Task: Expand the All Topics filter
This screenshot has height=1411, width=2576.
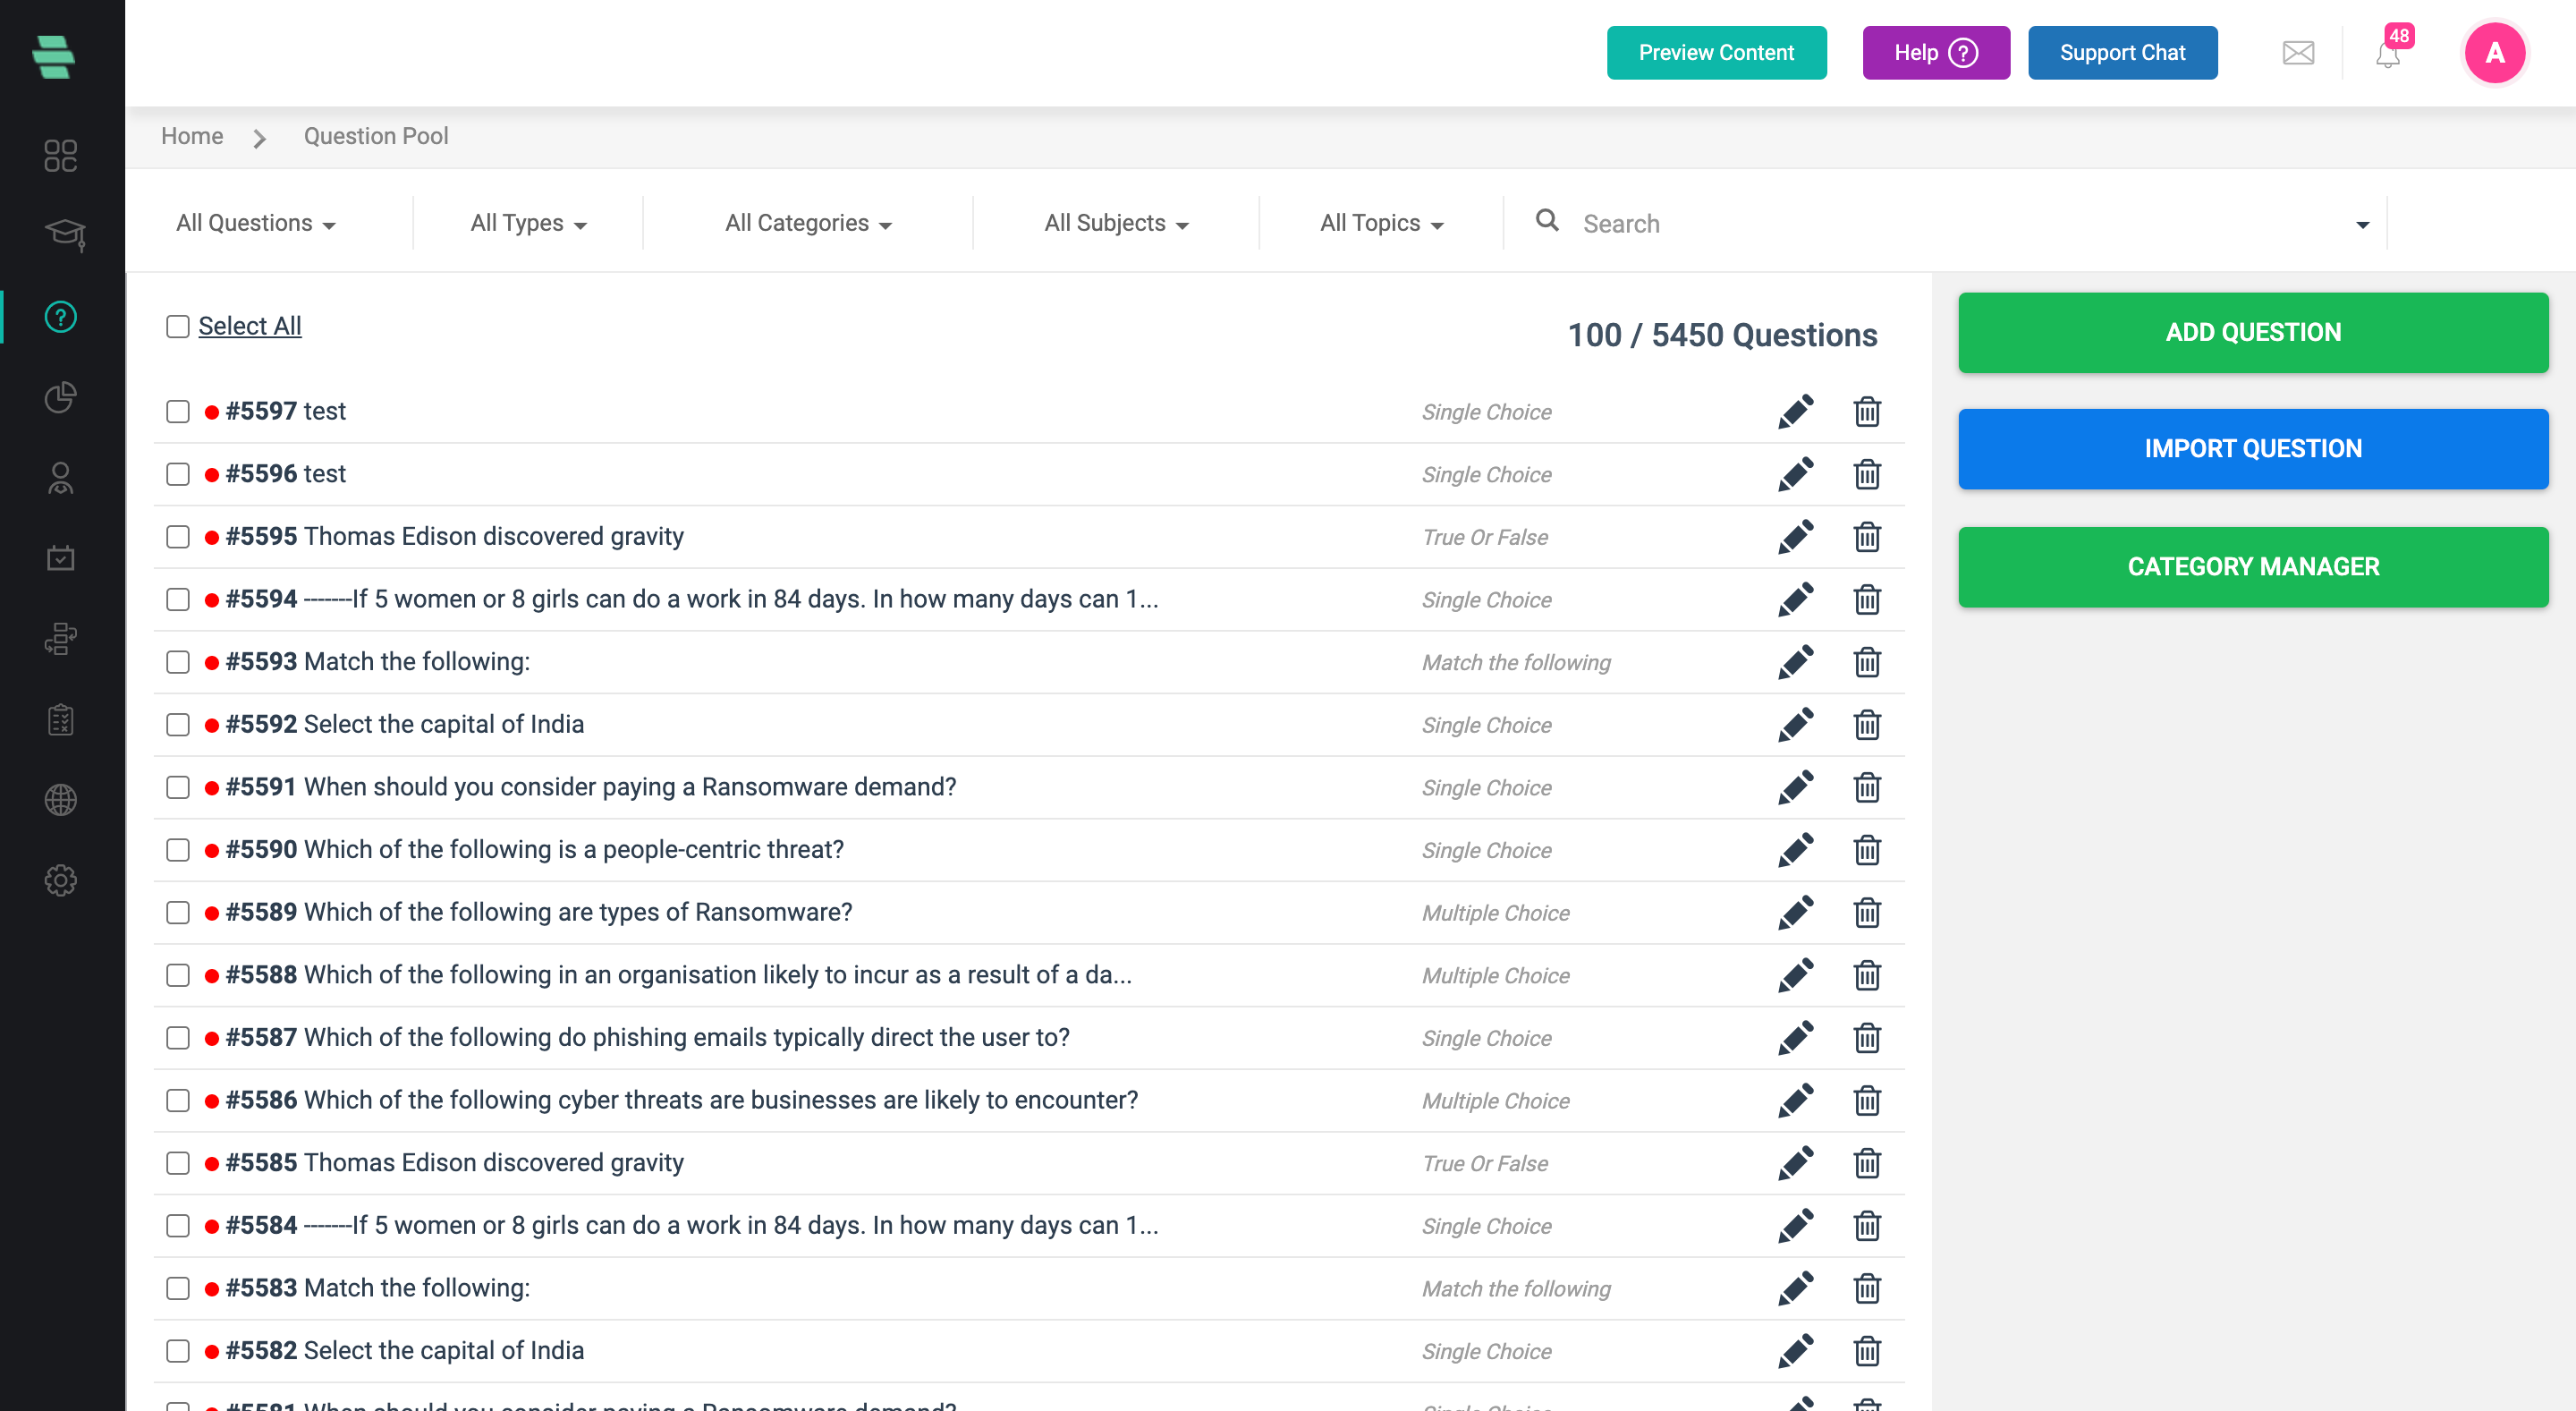Action: pyautogui.click(x=1380, y=223)
